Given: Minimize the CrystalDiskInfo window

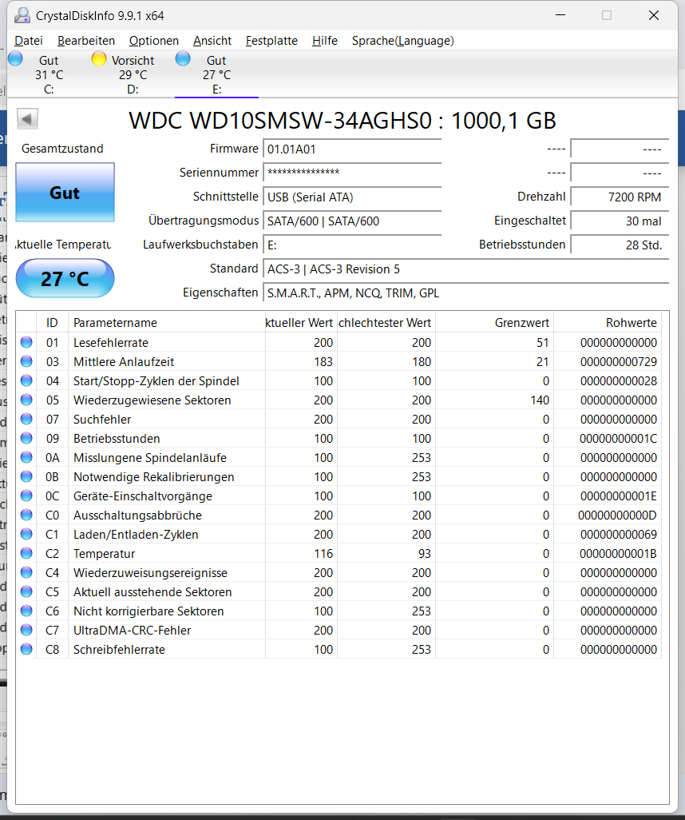Looking at the screenshot, I should (560, 15).
